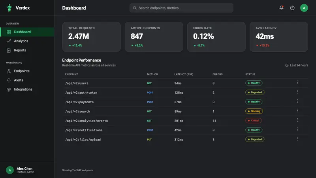Image resolution: width=316 pixels, height=178 pixels.
Task: Click the Total Requests up-trend arrow
Action: point(70,45)
